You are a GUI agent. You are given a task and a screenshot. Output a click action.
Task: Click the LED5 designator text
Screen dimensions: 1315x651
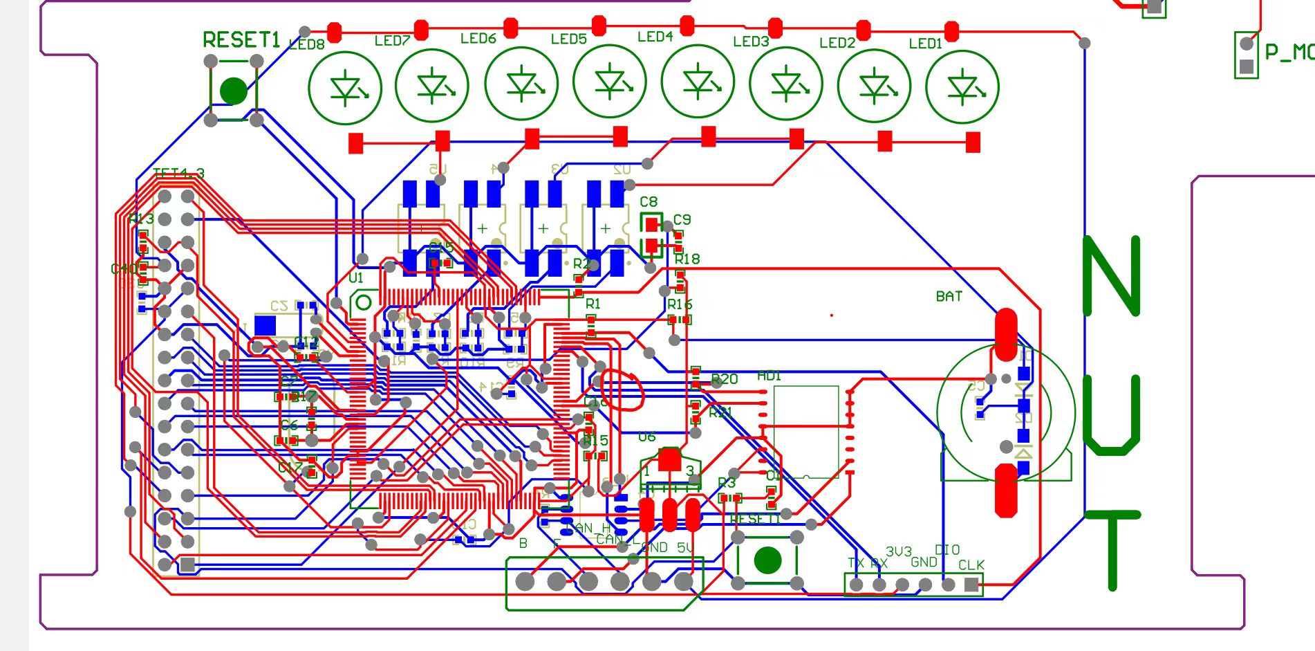coord(568,39)
